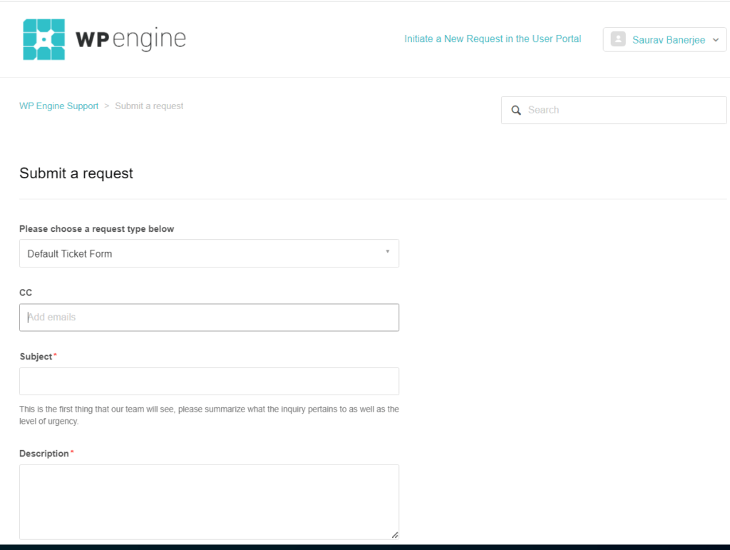
Task: Click the search magnifier icon
Action: pos(516,110)
